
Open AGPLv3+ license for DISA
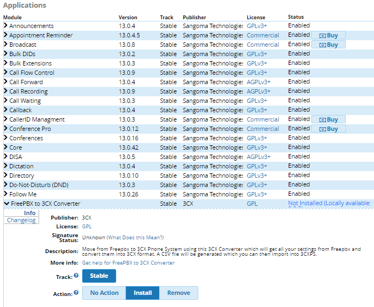pyautogui.click(x=258, y=157)
